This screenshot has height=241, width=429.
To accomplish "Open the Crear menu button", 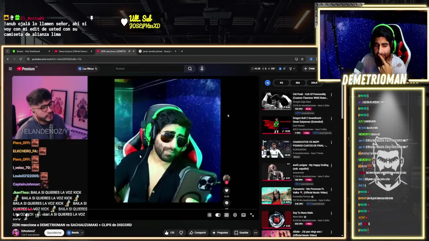I will click(x=309, y=69).
